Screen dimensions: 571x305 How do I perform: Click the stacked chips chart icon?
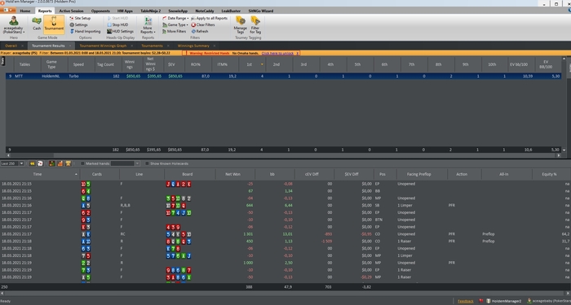[x=52, y=163]
